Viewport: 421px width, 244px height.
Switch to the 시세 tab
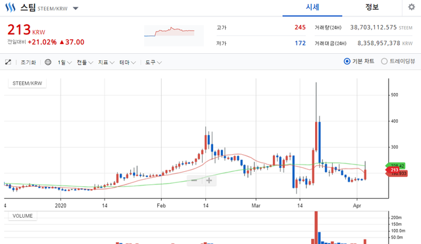click(x=312, y=7)
